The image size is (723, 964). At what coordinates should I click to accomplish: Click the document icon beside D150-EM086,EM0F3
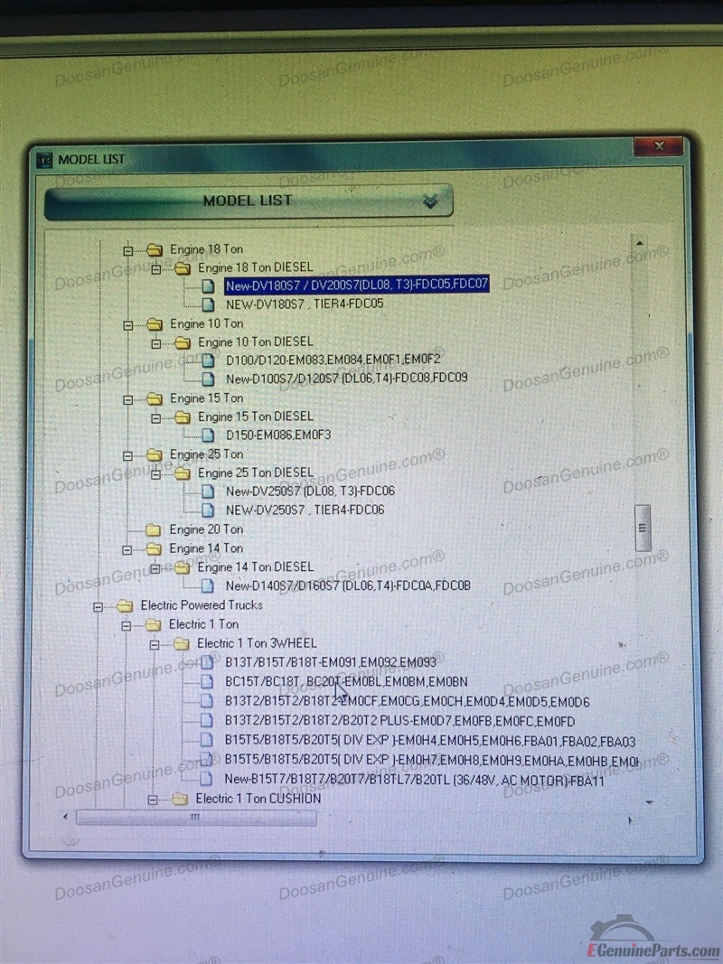pos(208,435)
